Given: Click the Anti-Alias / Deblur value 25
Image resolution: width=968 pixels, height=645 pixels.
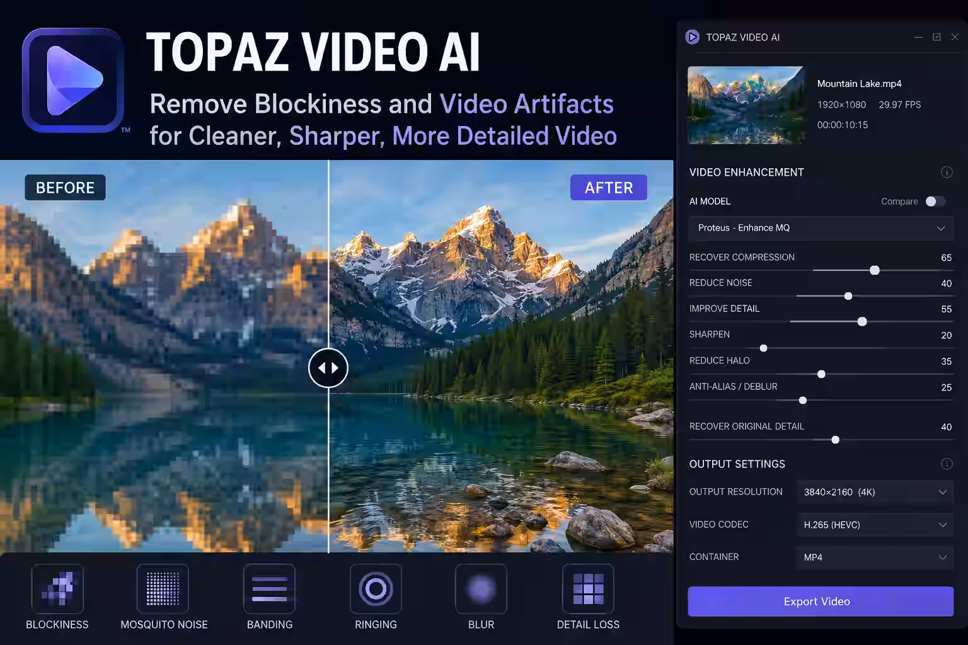Looking at the screenshot, I should click(946, 387).
